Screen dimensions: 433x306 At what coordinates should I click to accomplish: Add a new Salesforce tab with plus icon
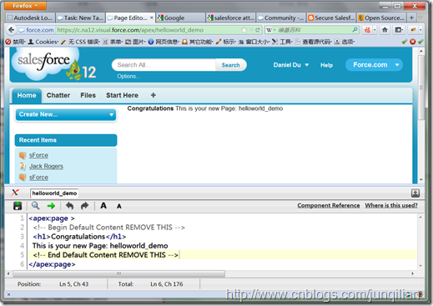tap(154, 95)
